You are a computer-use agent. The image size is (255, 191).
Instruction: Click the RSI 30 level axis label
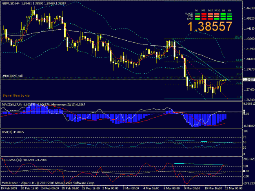click(245, 148)
